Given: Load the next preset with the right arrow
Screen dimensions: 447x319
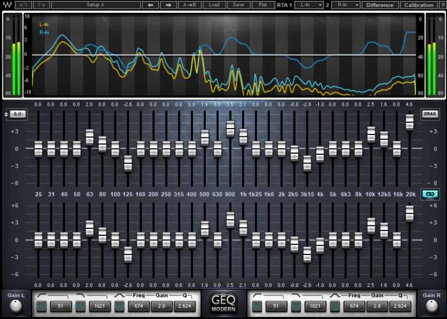Looking at the screenshot, I should 168,5.
